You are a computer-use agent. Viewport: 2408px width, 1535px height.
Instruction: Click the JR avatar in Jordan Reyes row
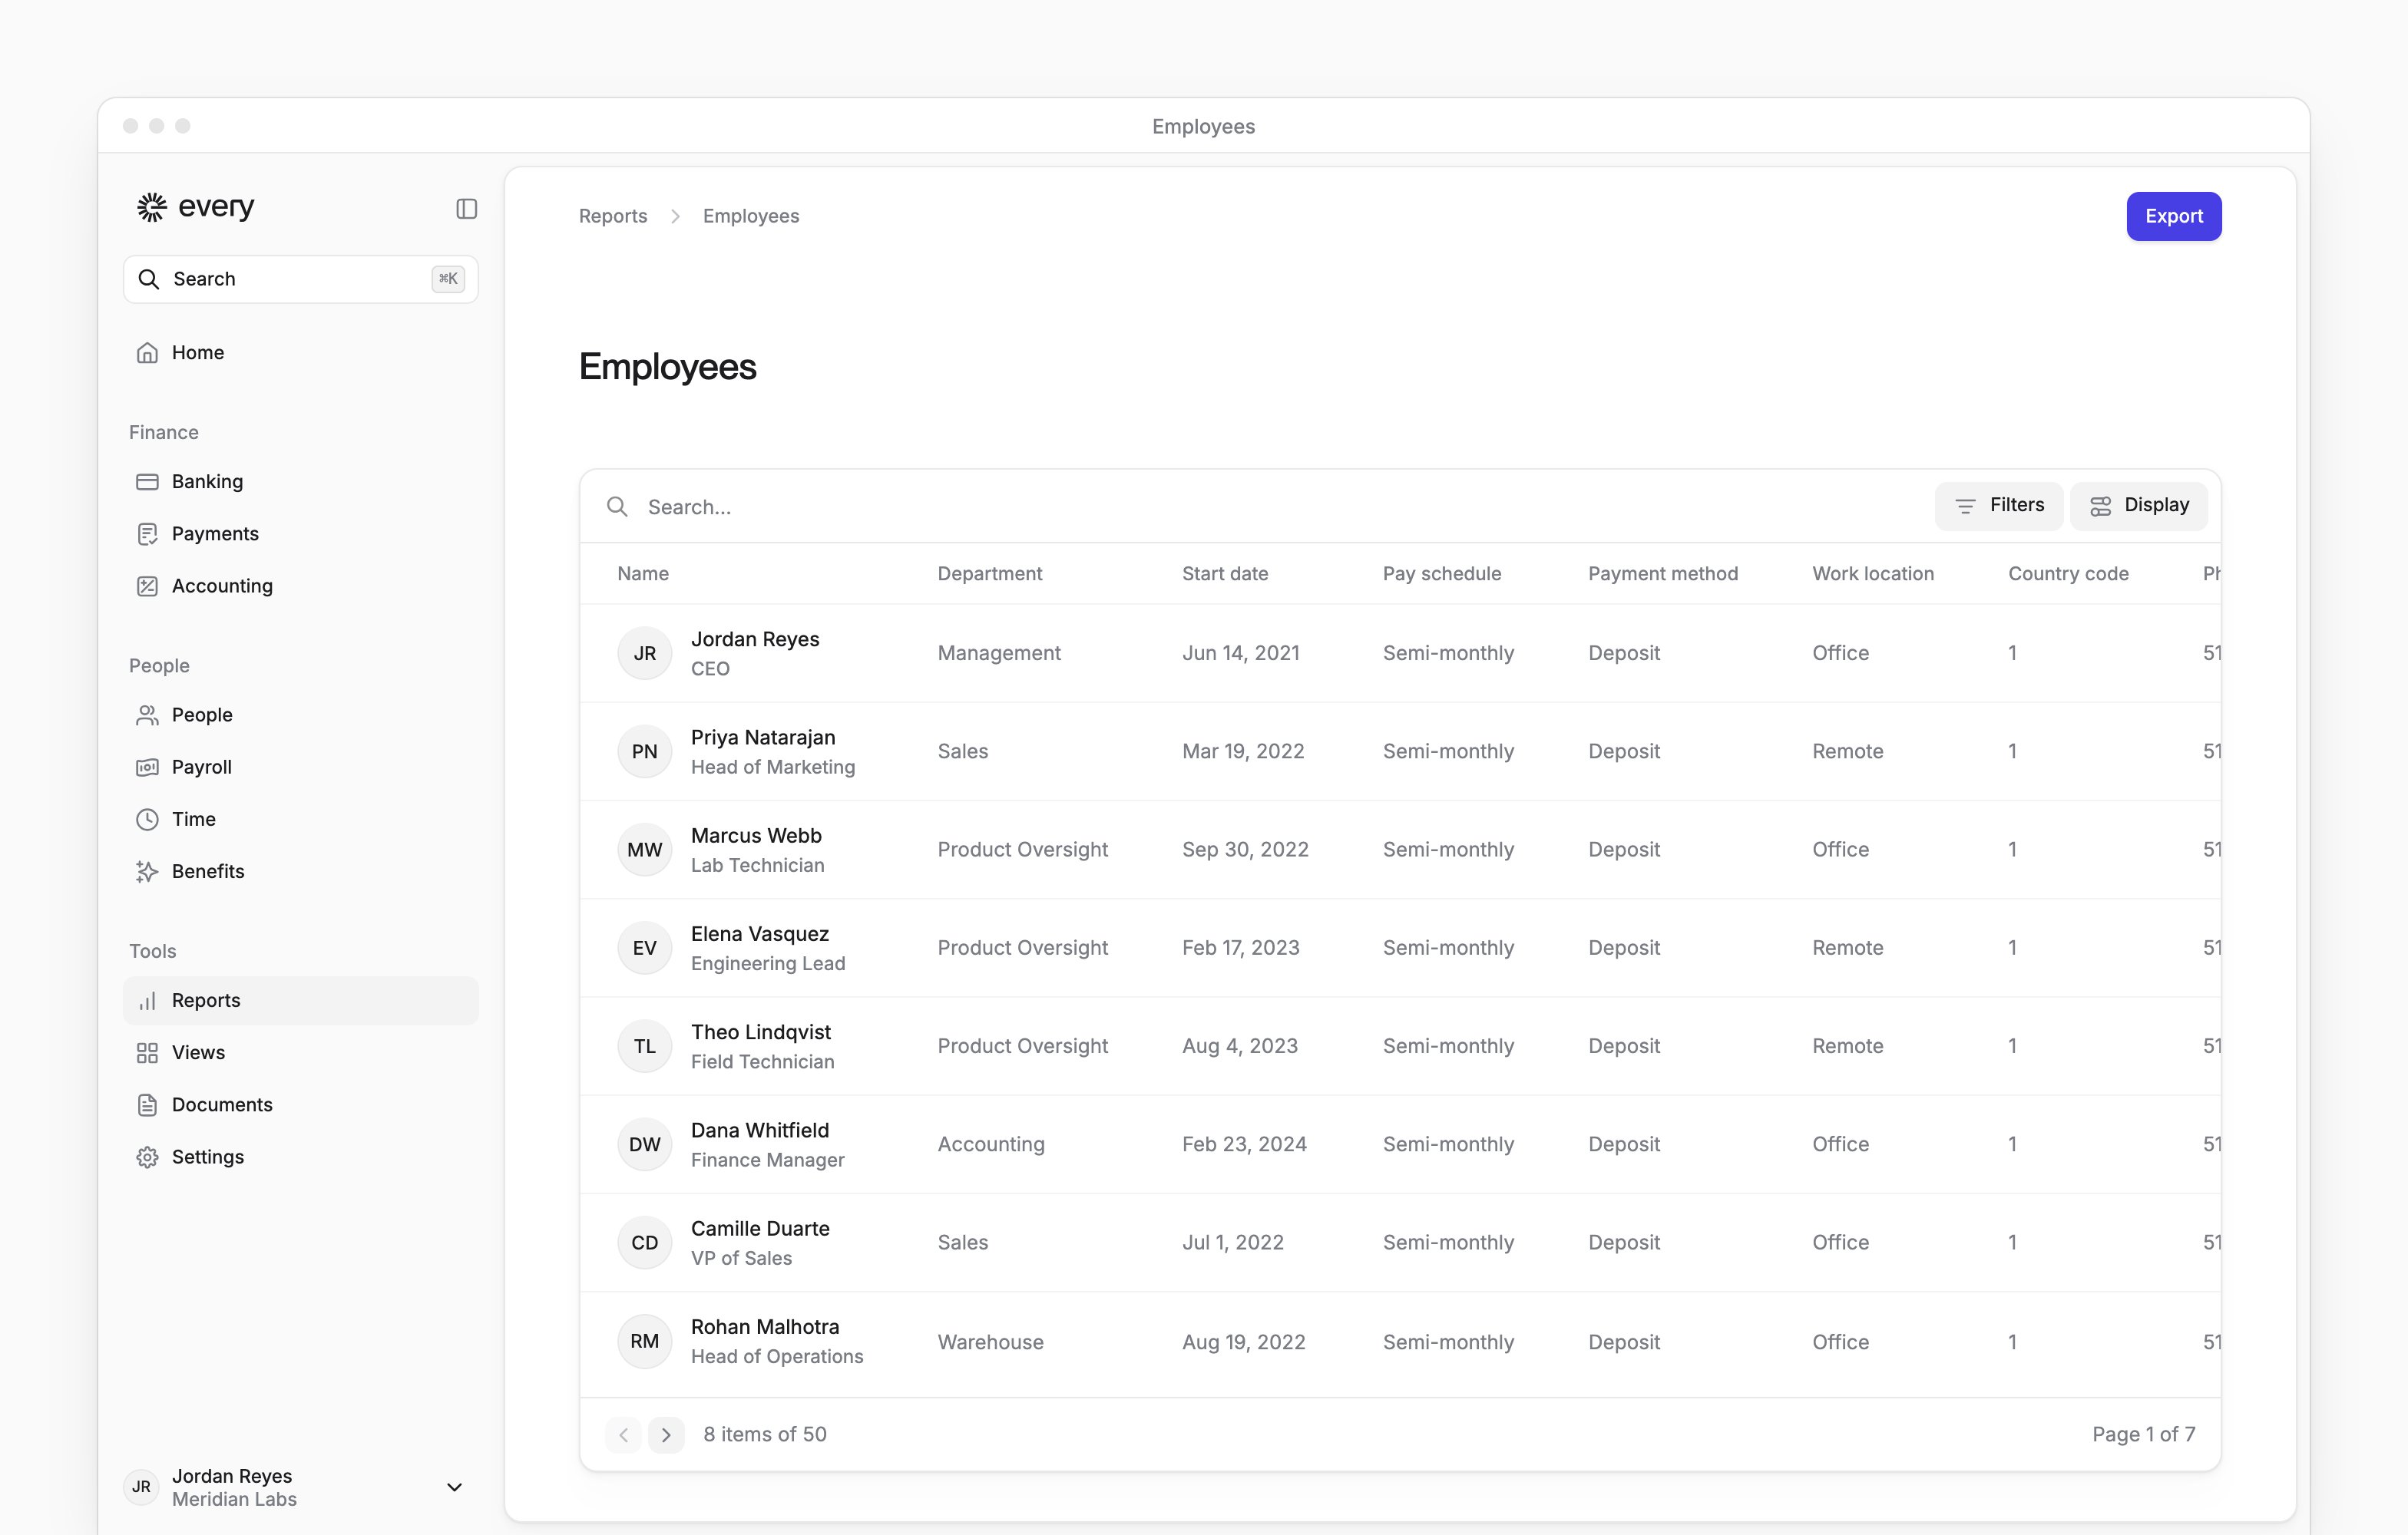point(644,652)
